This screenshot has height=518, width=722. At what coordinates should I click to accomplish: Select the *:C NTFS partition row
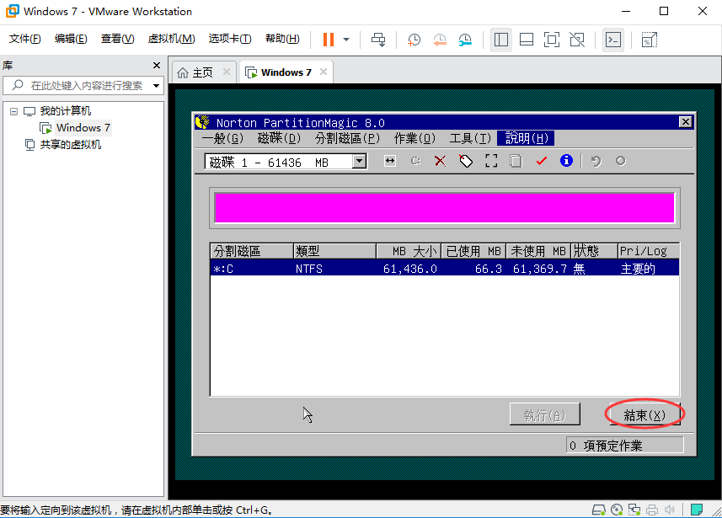444,269
